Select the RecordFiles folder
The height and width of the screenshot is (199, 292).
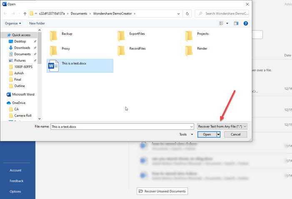click(x=132, y=51)
